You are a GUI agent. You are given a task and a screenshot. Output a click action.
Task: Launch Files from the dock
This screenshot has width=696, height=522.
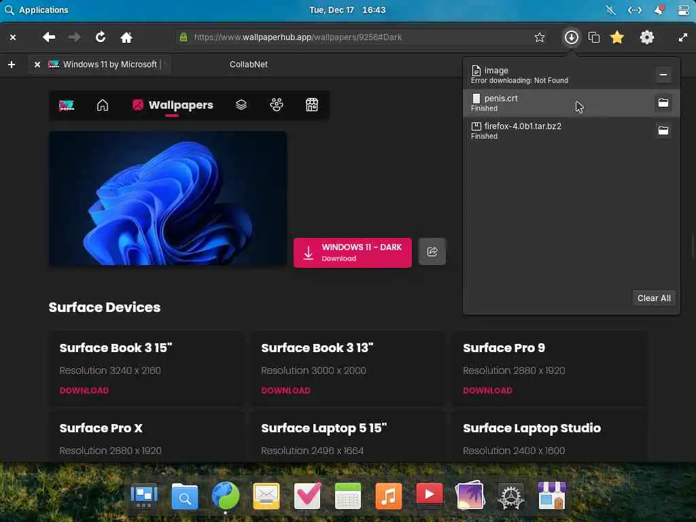[185, 495]
